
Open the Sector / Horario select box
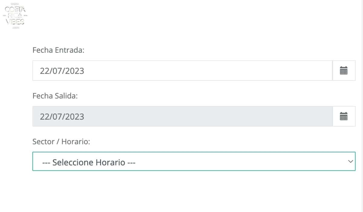tap(194, 161)
